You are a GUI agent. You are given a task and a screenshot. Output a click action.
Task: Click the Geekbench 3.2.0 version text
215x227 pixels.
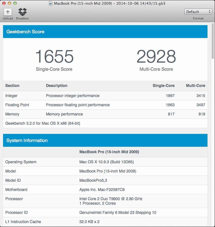coord(43,123)
